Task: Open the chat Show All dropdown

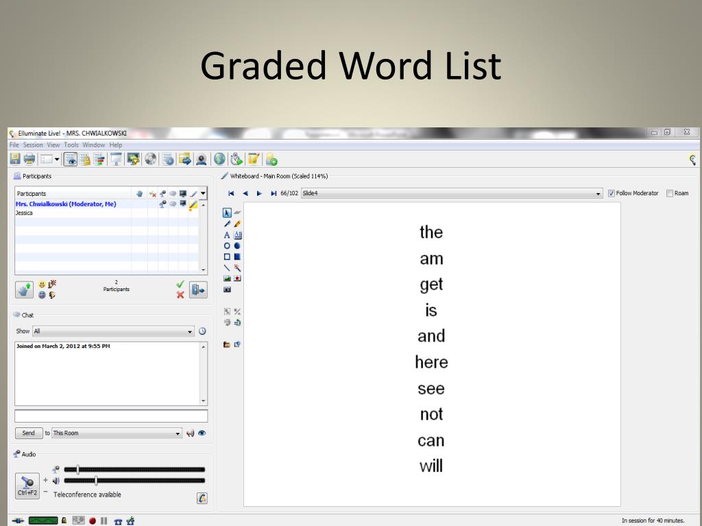Action: [x=113, y=331]
